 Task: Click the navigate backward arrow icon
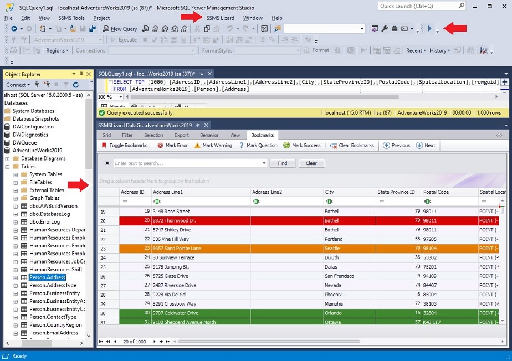click(x=14, y=29)
